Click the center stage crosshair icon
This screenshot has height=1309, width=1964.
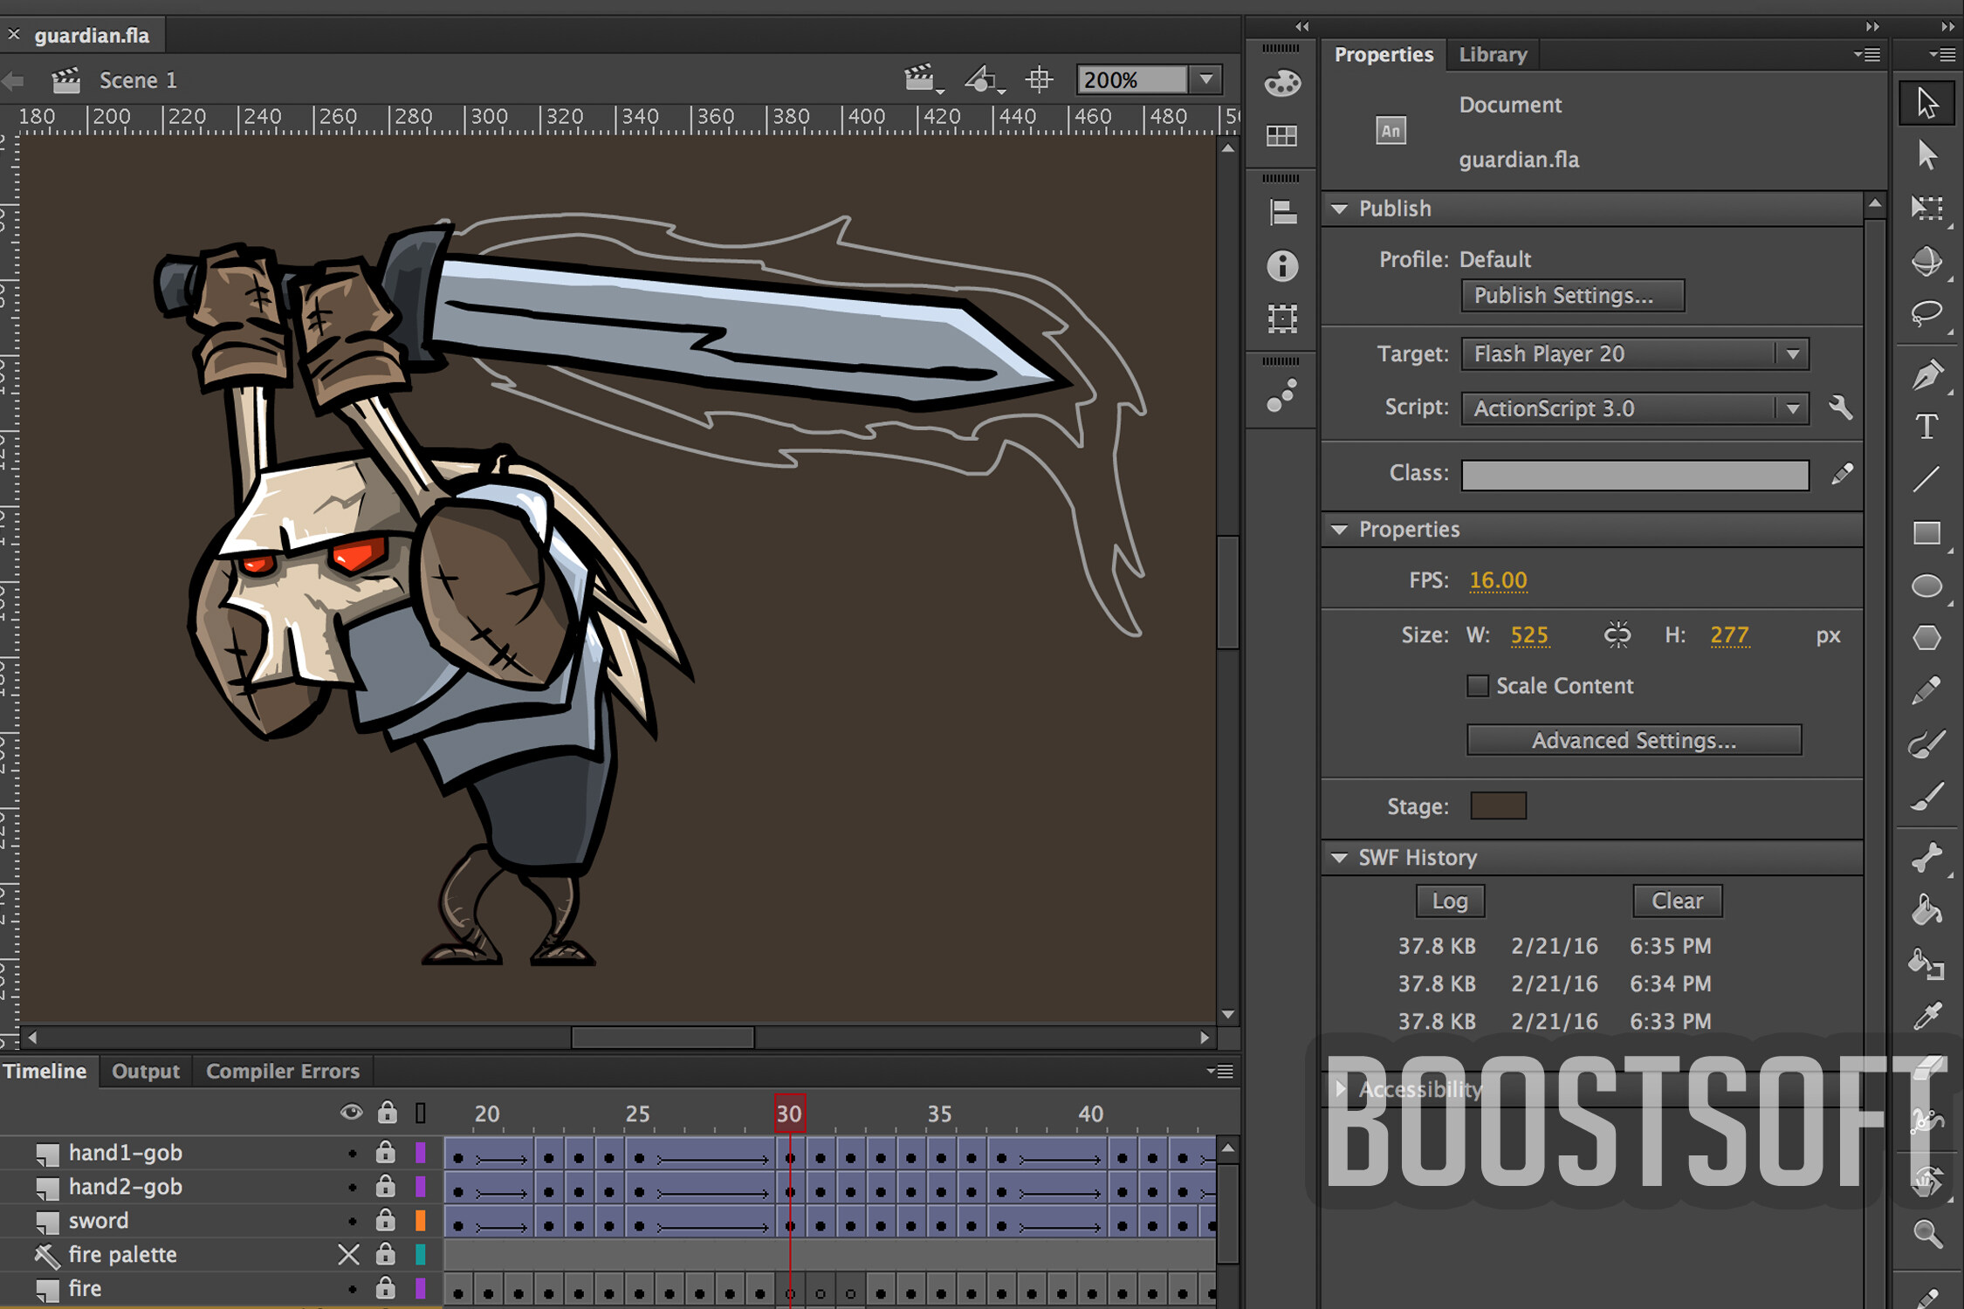[x=1039, y=79]
